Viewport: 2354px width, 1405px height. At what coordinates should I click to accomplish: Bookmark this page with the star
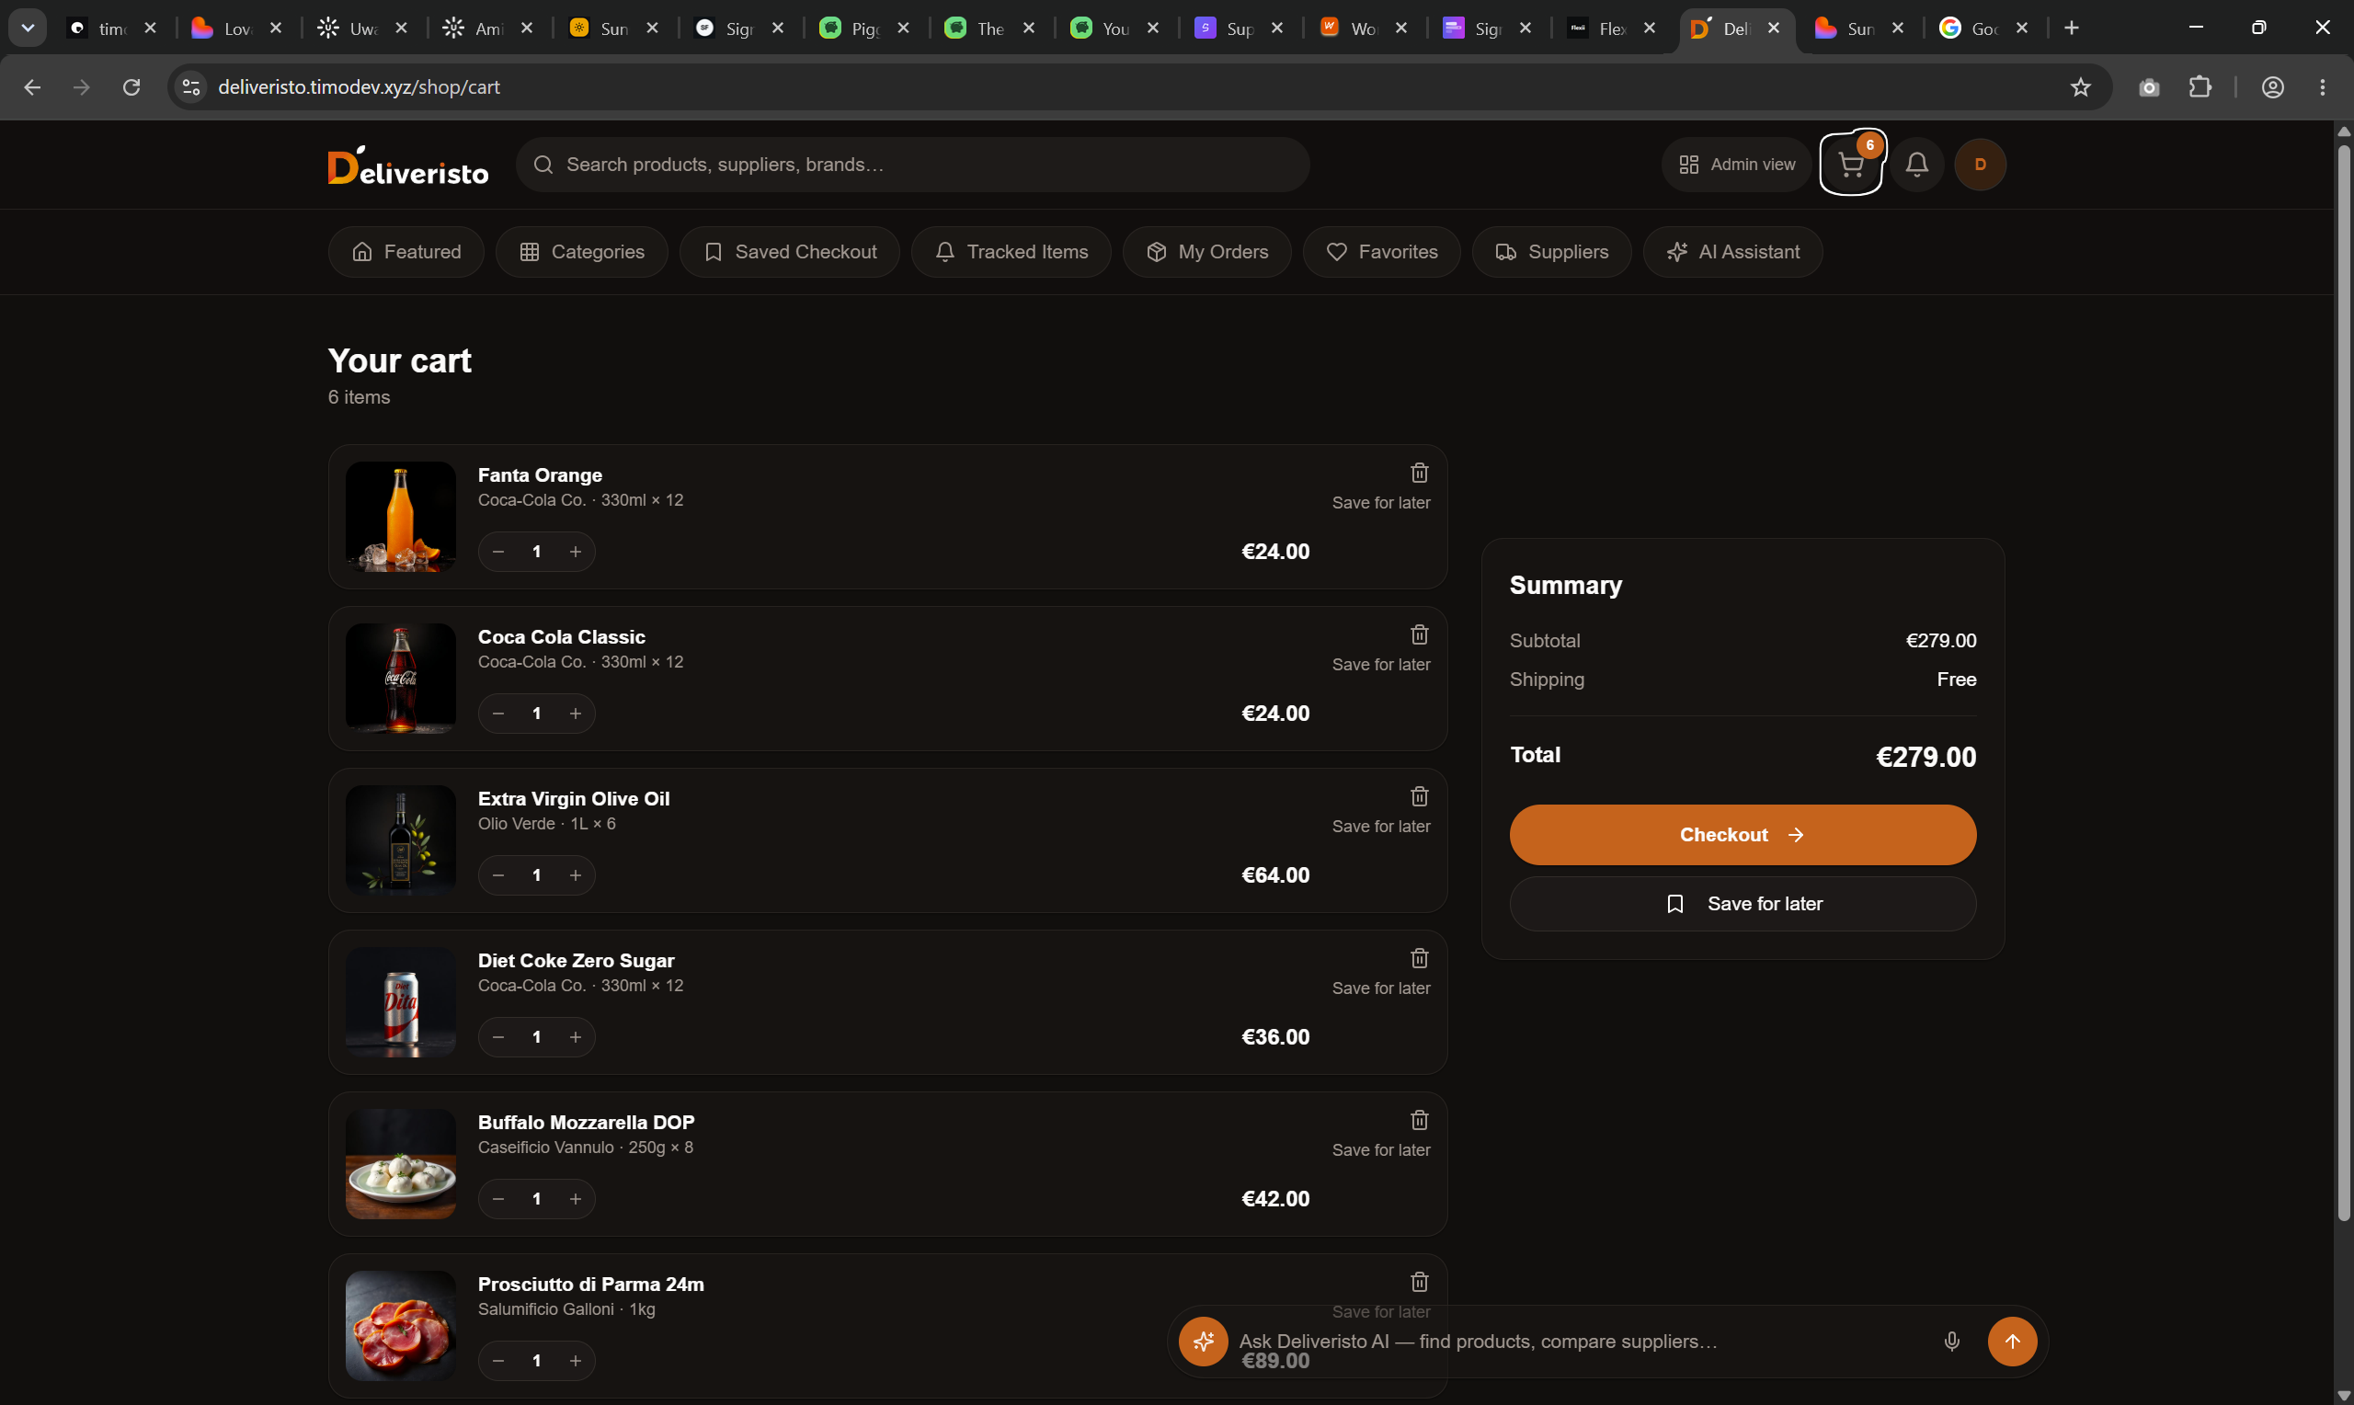2081,87
